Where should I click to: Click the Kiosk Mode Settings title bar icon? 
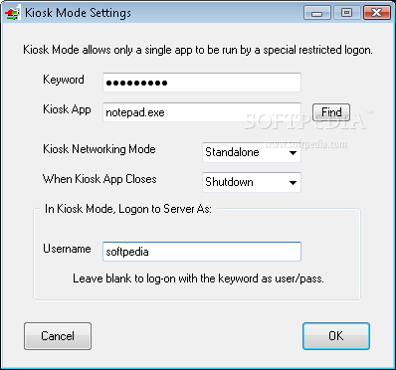13,13
